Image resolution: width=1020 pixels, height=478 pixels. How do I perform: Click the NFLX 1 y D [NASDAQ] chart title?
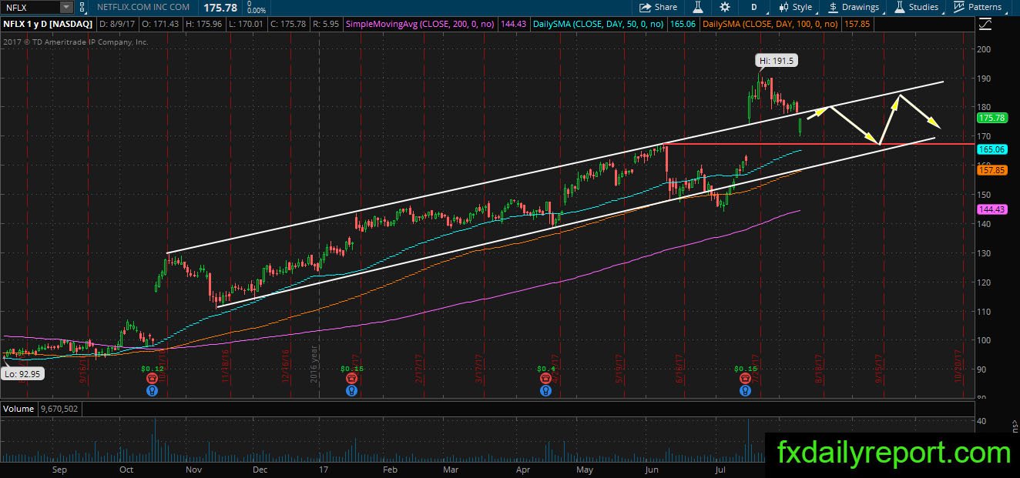coord(49,24)
